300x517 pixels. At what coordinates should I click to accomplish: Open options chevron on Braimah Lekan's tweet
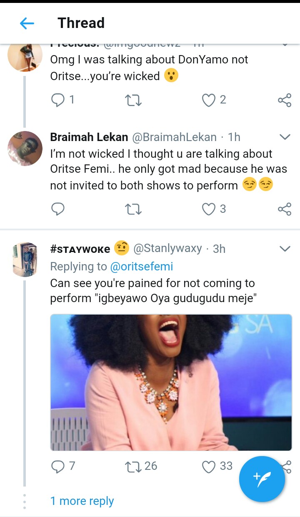point(285,137)
